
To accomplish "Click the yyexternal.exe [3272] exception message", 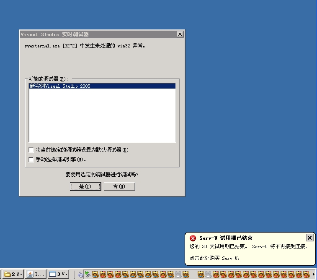I will pyautogui.click(x=85, y=46).
